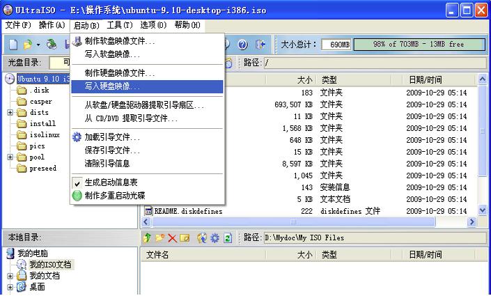Image resolution: width=491 pixels, height=296 pixels.
Task: Click the README.diskdefines file icon
Action: (148, 211)
